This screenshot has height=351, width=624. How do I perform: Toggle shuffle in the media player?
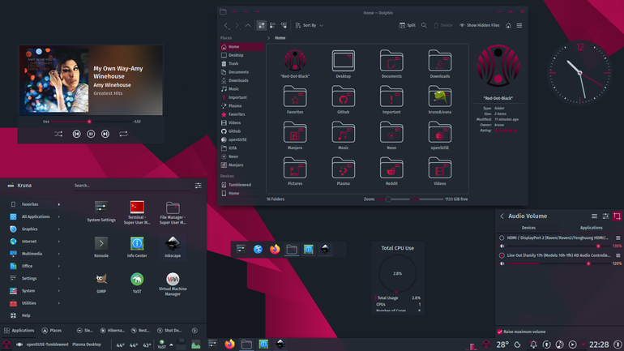click(58, 134)
